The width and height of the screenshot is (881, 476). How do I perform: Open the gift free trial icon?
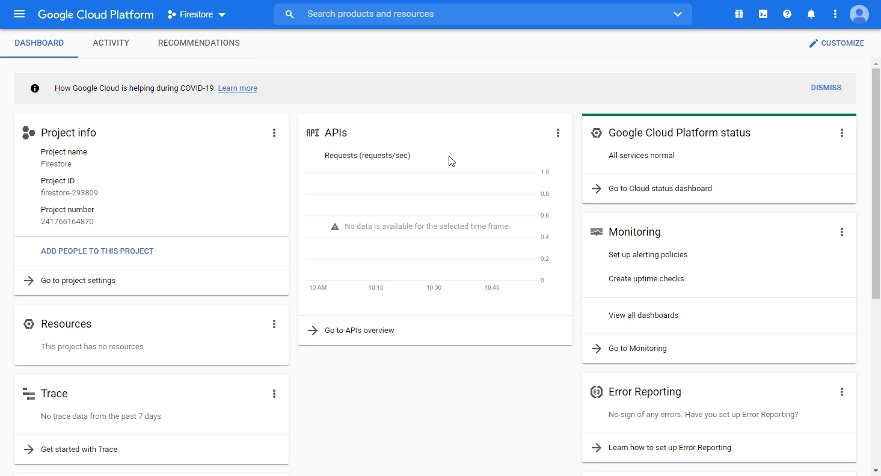739,14
